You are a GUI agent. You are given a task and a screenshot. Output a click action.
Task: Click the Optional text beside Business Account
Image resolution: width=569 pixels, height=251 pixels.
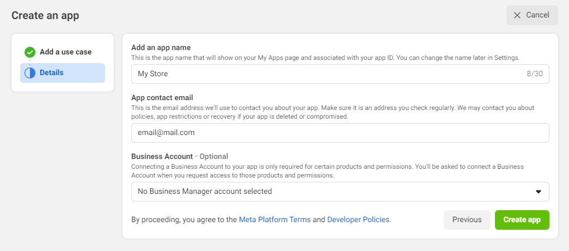[x=213, y=156]
